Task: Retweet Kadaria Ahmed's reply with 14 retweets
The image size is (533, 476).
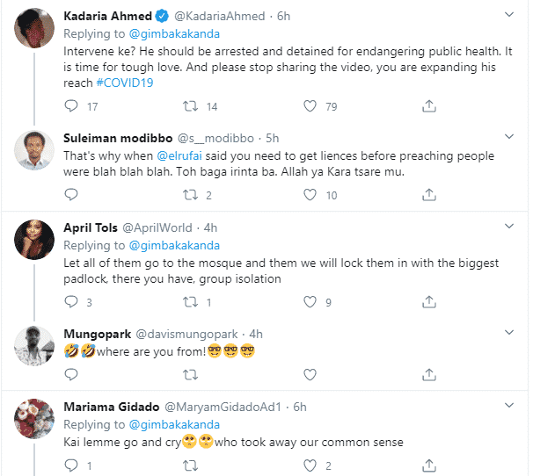Action: (190, 106)
